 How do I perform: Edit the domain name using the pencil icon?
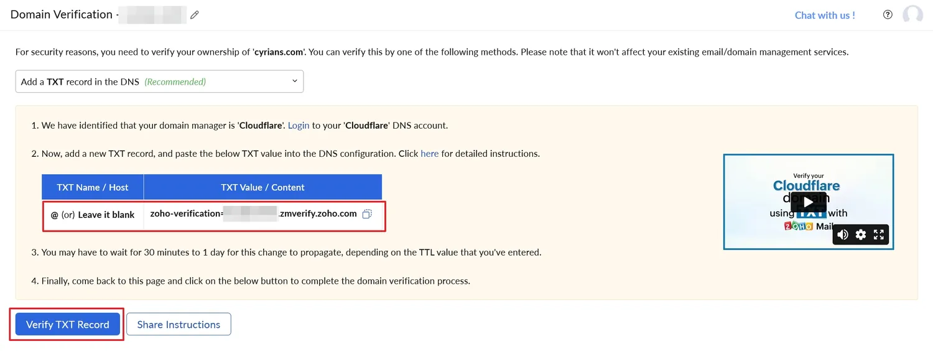(195, 14)
